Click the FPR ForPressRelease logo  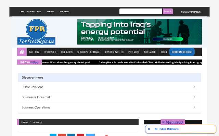36,32
